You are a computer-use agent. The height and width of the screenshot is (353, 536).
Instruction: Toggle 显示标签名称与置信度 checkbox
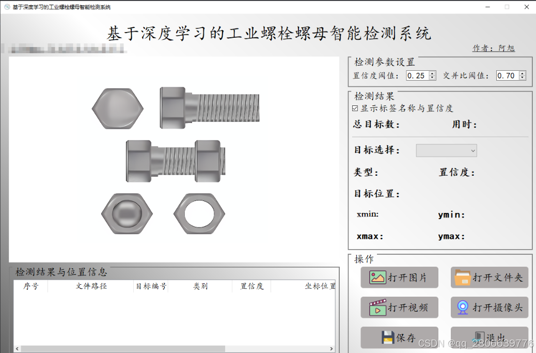(355, 108)
